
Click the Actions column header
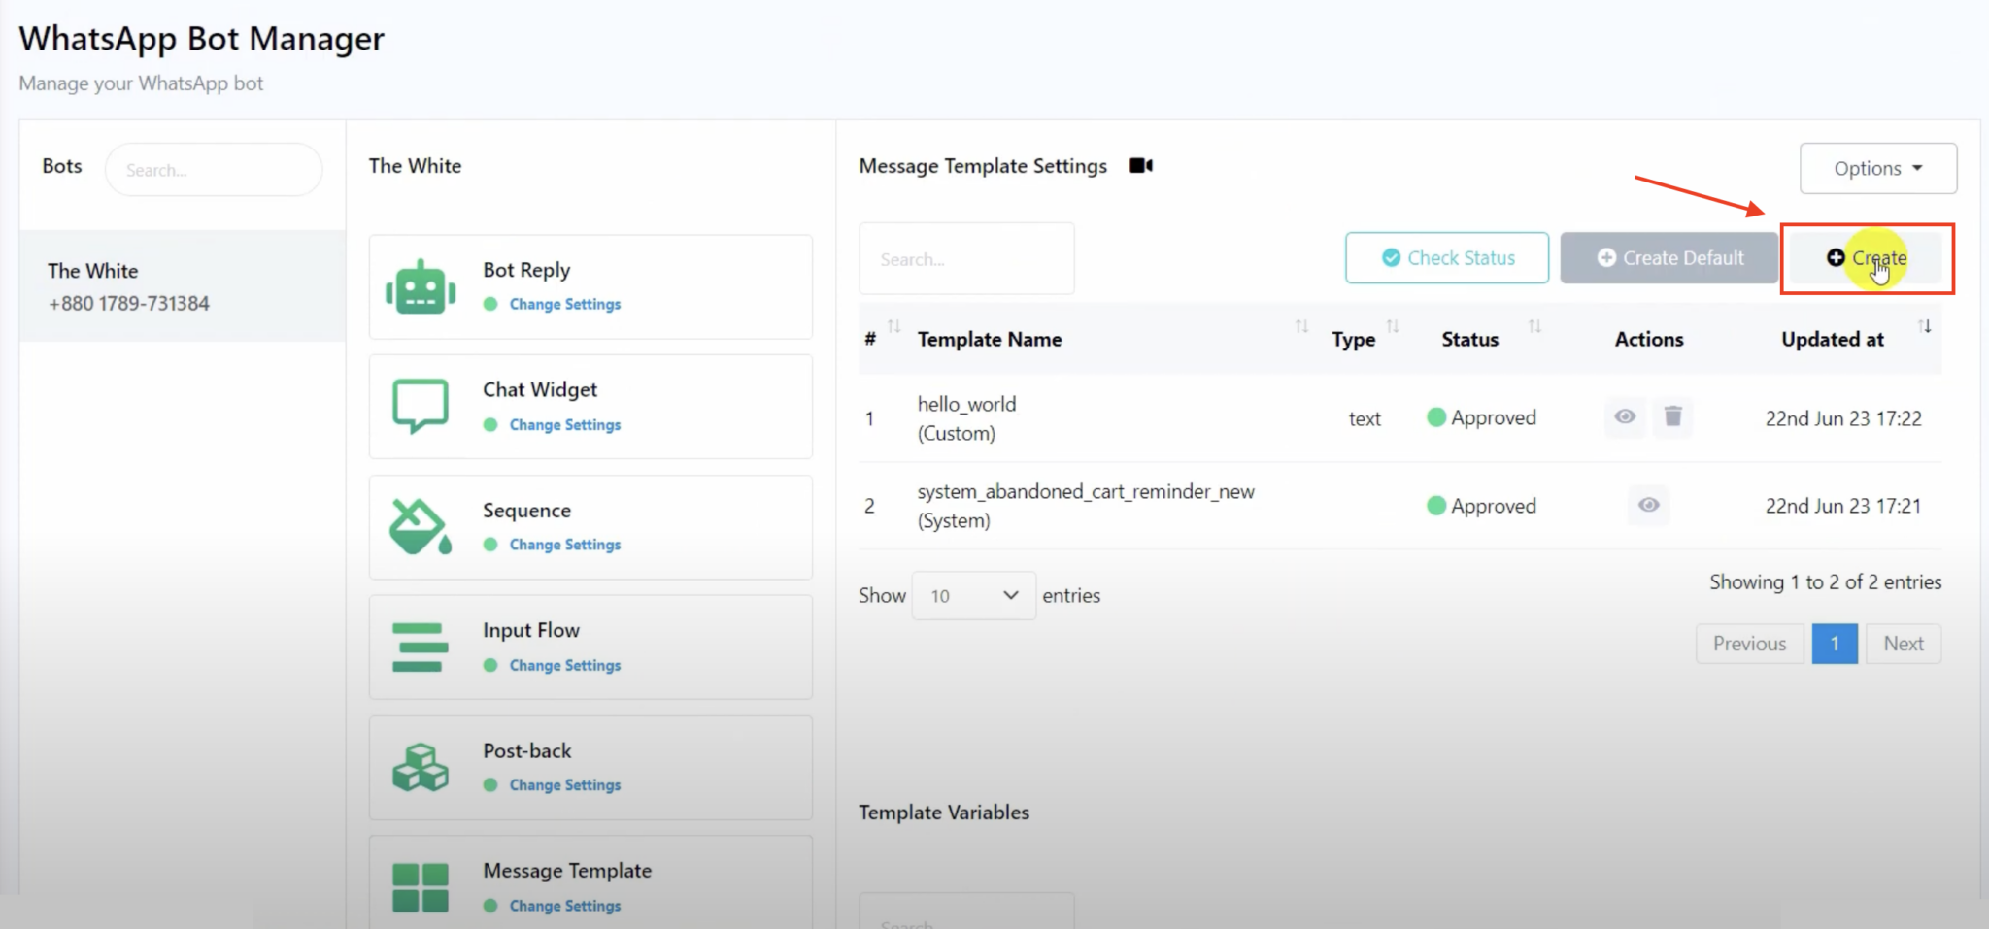point(1649,340)
